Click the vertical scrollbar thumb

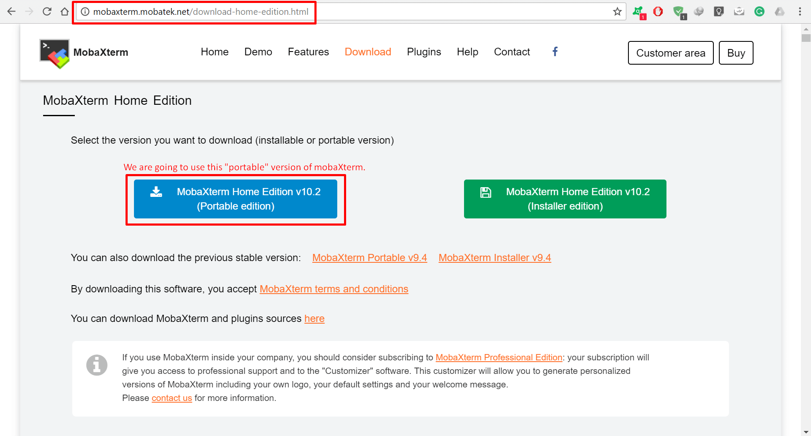[x=806, y=38]
